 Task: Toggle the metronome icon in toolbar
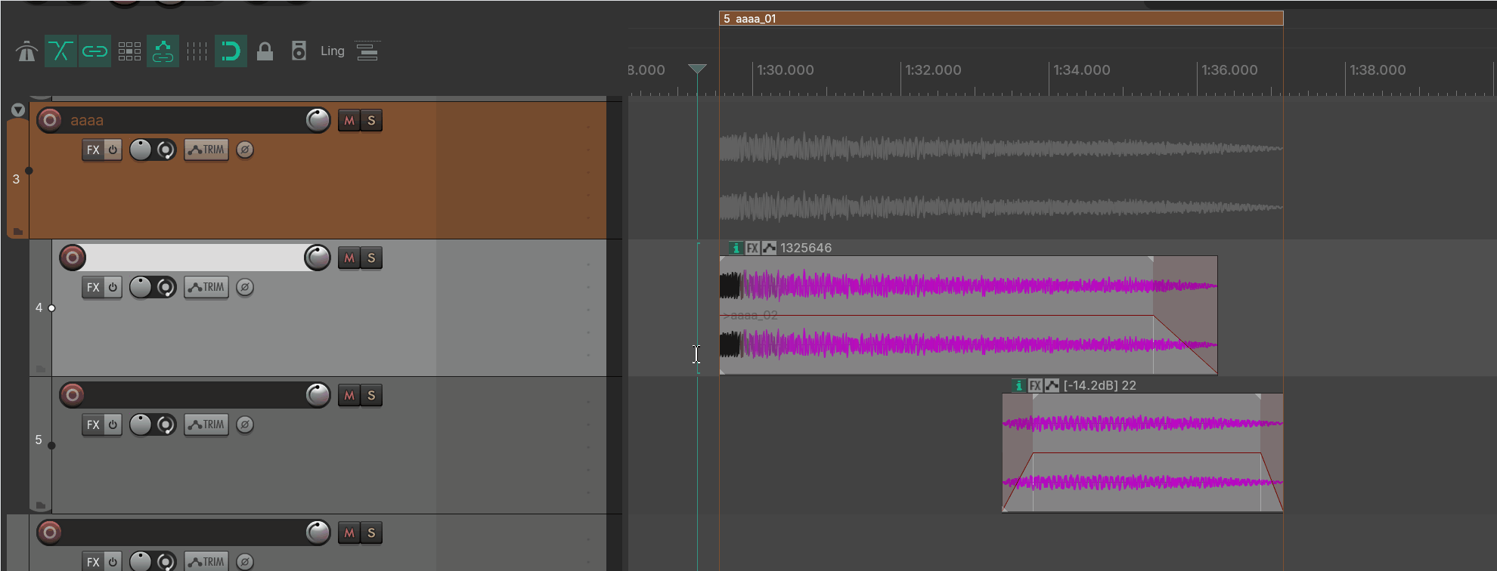pos(26,51)
